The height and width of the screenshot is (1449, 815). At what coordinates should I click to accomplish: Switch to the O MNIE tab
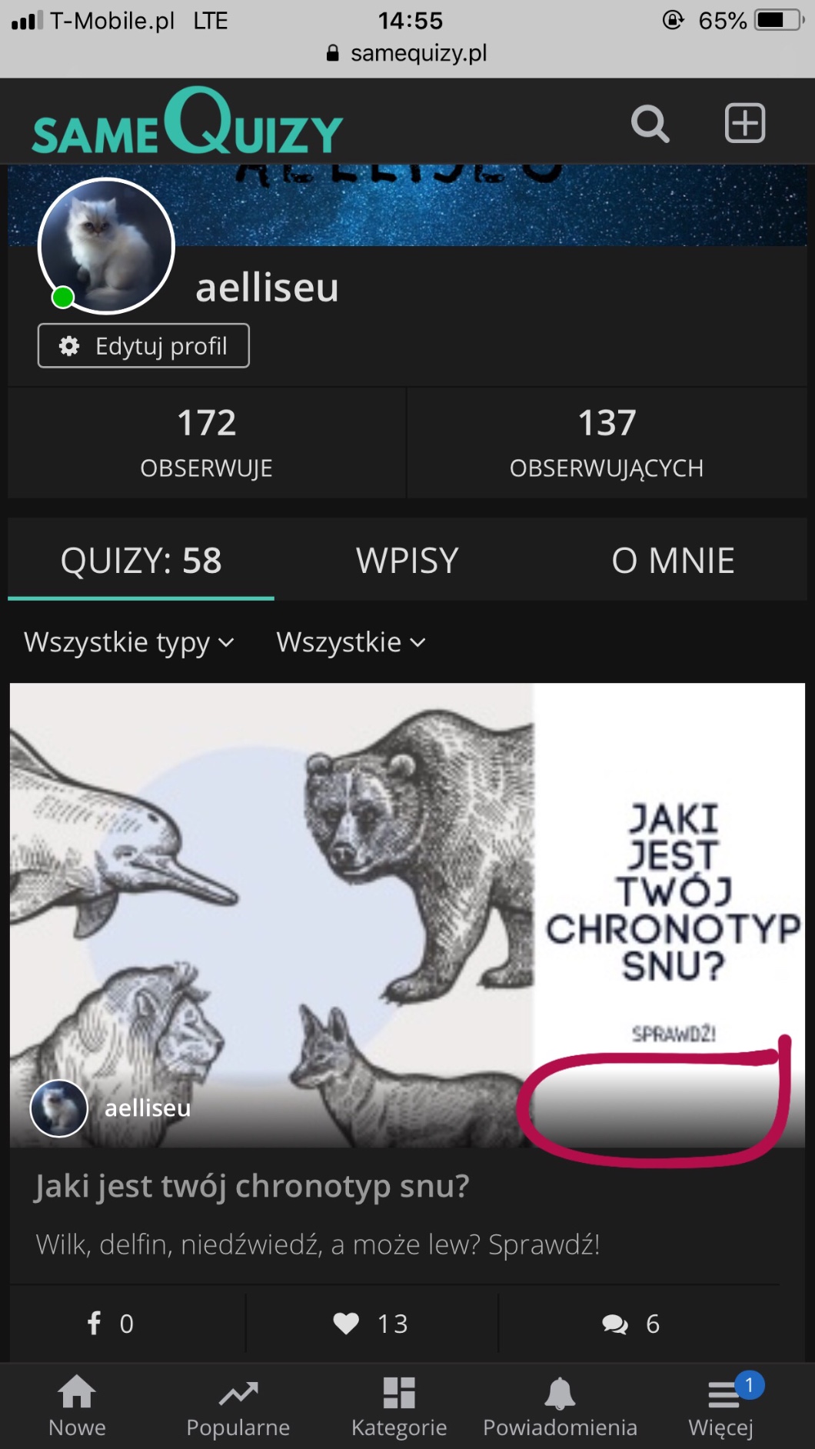(x=673, y=560)
